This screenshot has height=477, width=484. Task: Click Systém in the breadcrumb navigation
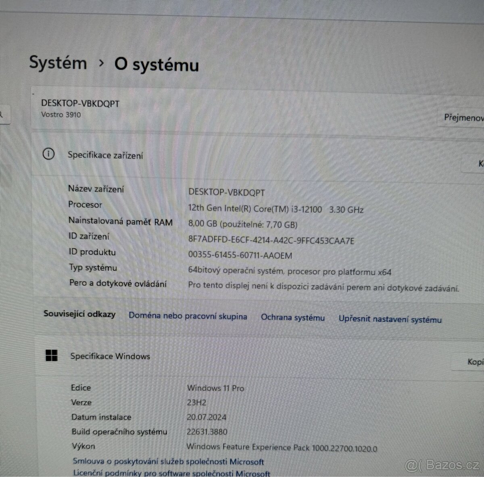pyautogui.click(x=58, y=63)
